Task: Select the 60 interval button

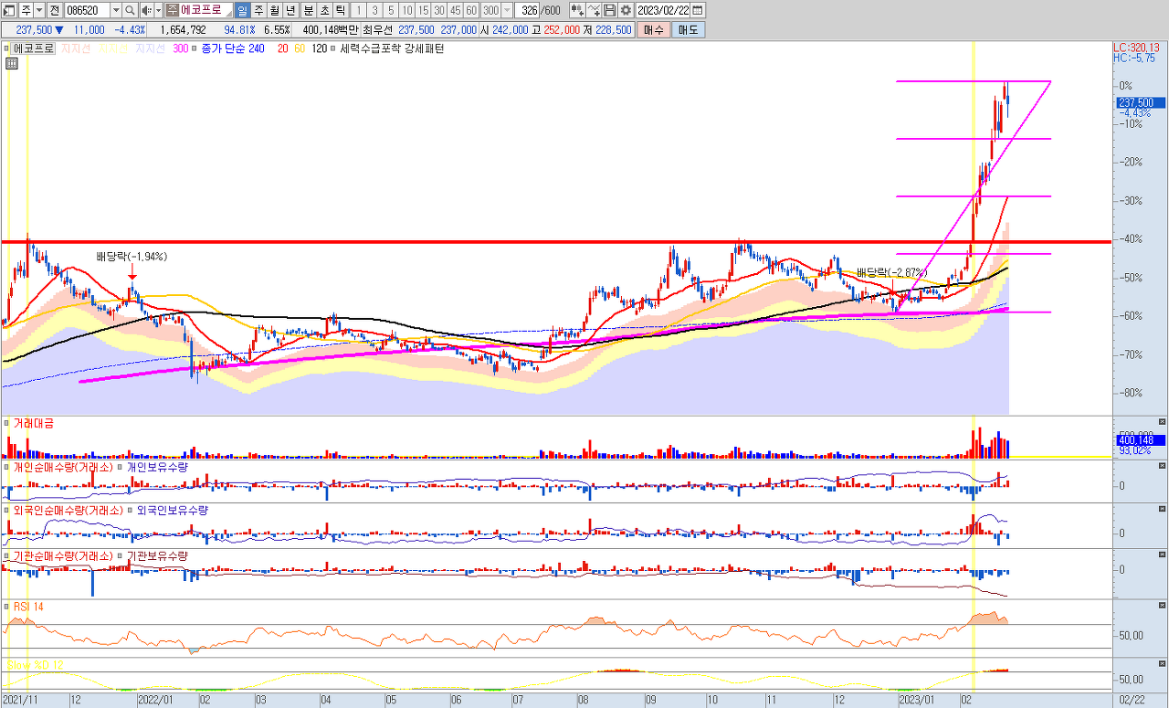Action: coord(470,10)
